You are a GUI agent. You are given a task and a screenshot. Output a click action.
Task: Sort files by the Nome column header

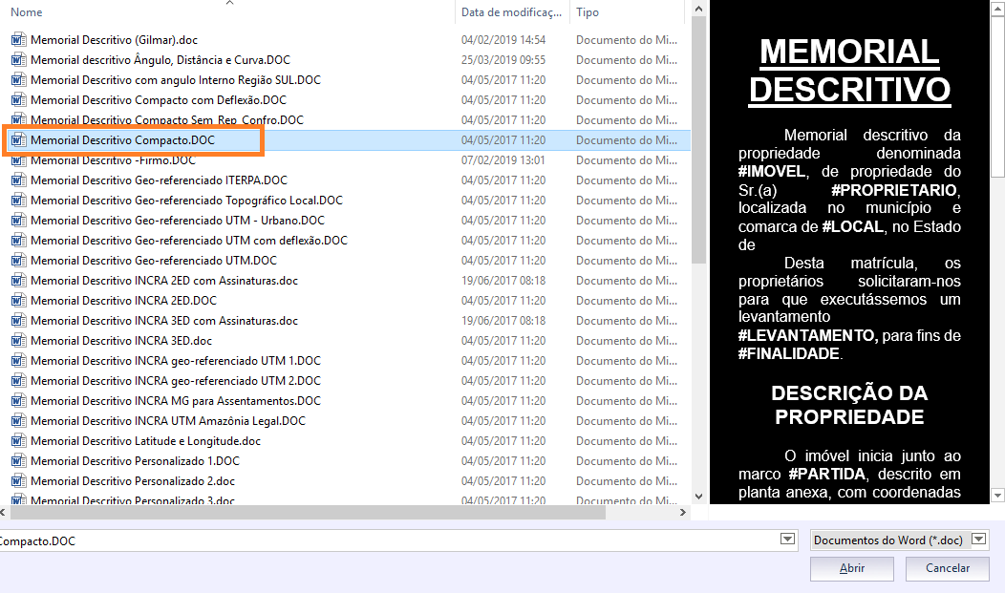191,12
